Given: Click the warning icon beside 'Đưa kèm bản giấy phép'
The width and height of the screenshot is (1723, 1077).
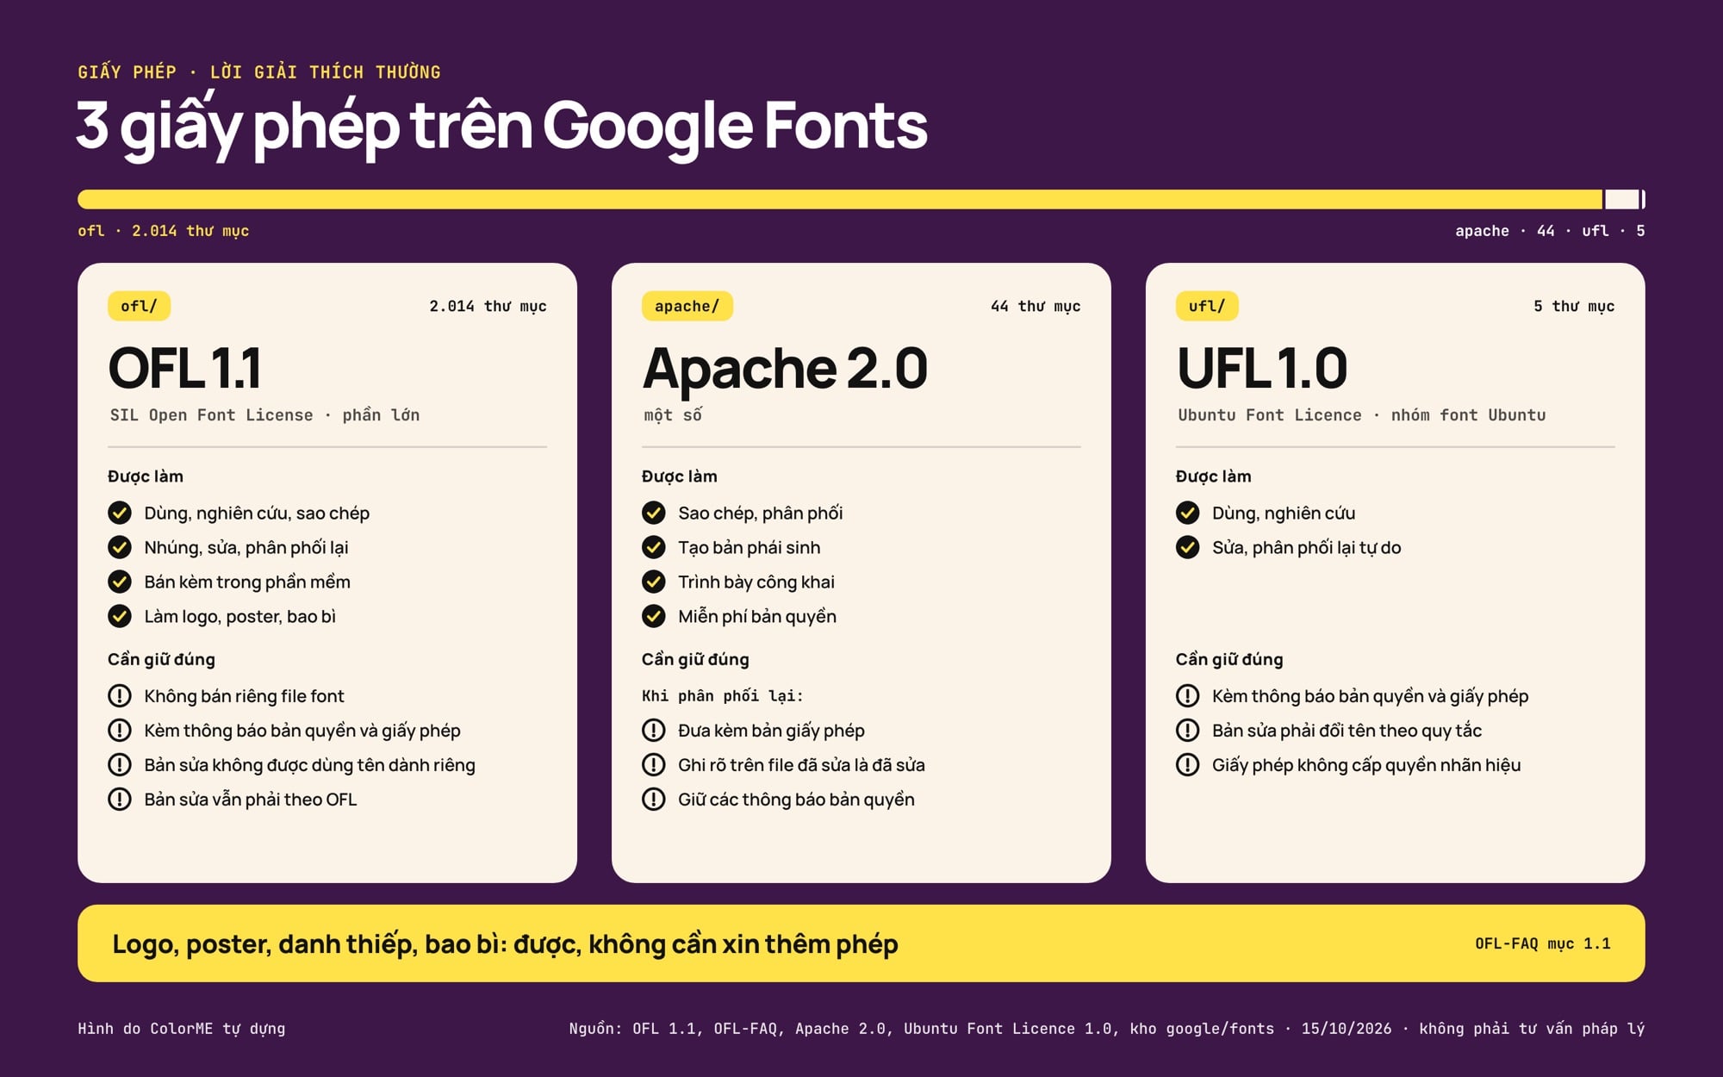Looking at the screenshot, I should [x=654, y=731].
